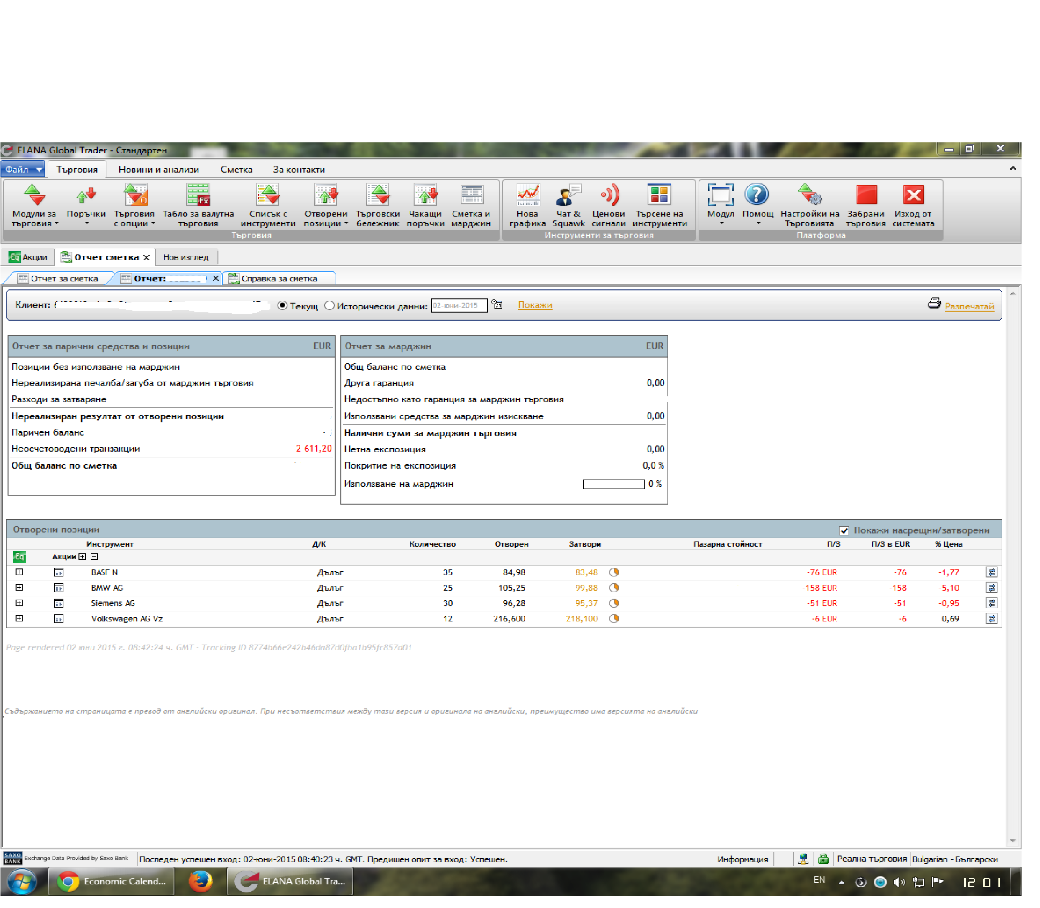This screenshot has height=908, width=1040.
Task: Open Нов изглед tab
Action: 186,257
